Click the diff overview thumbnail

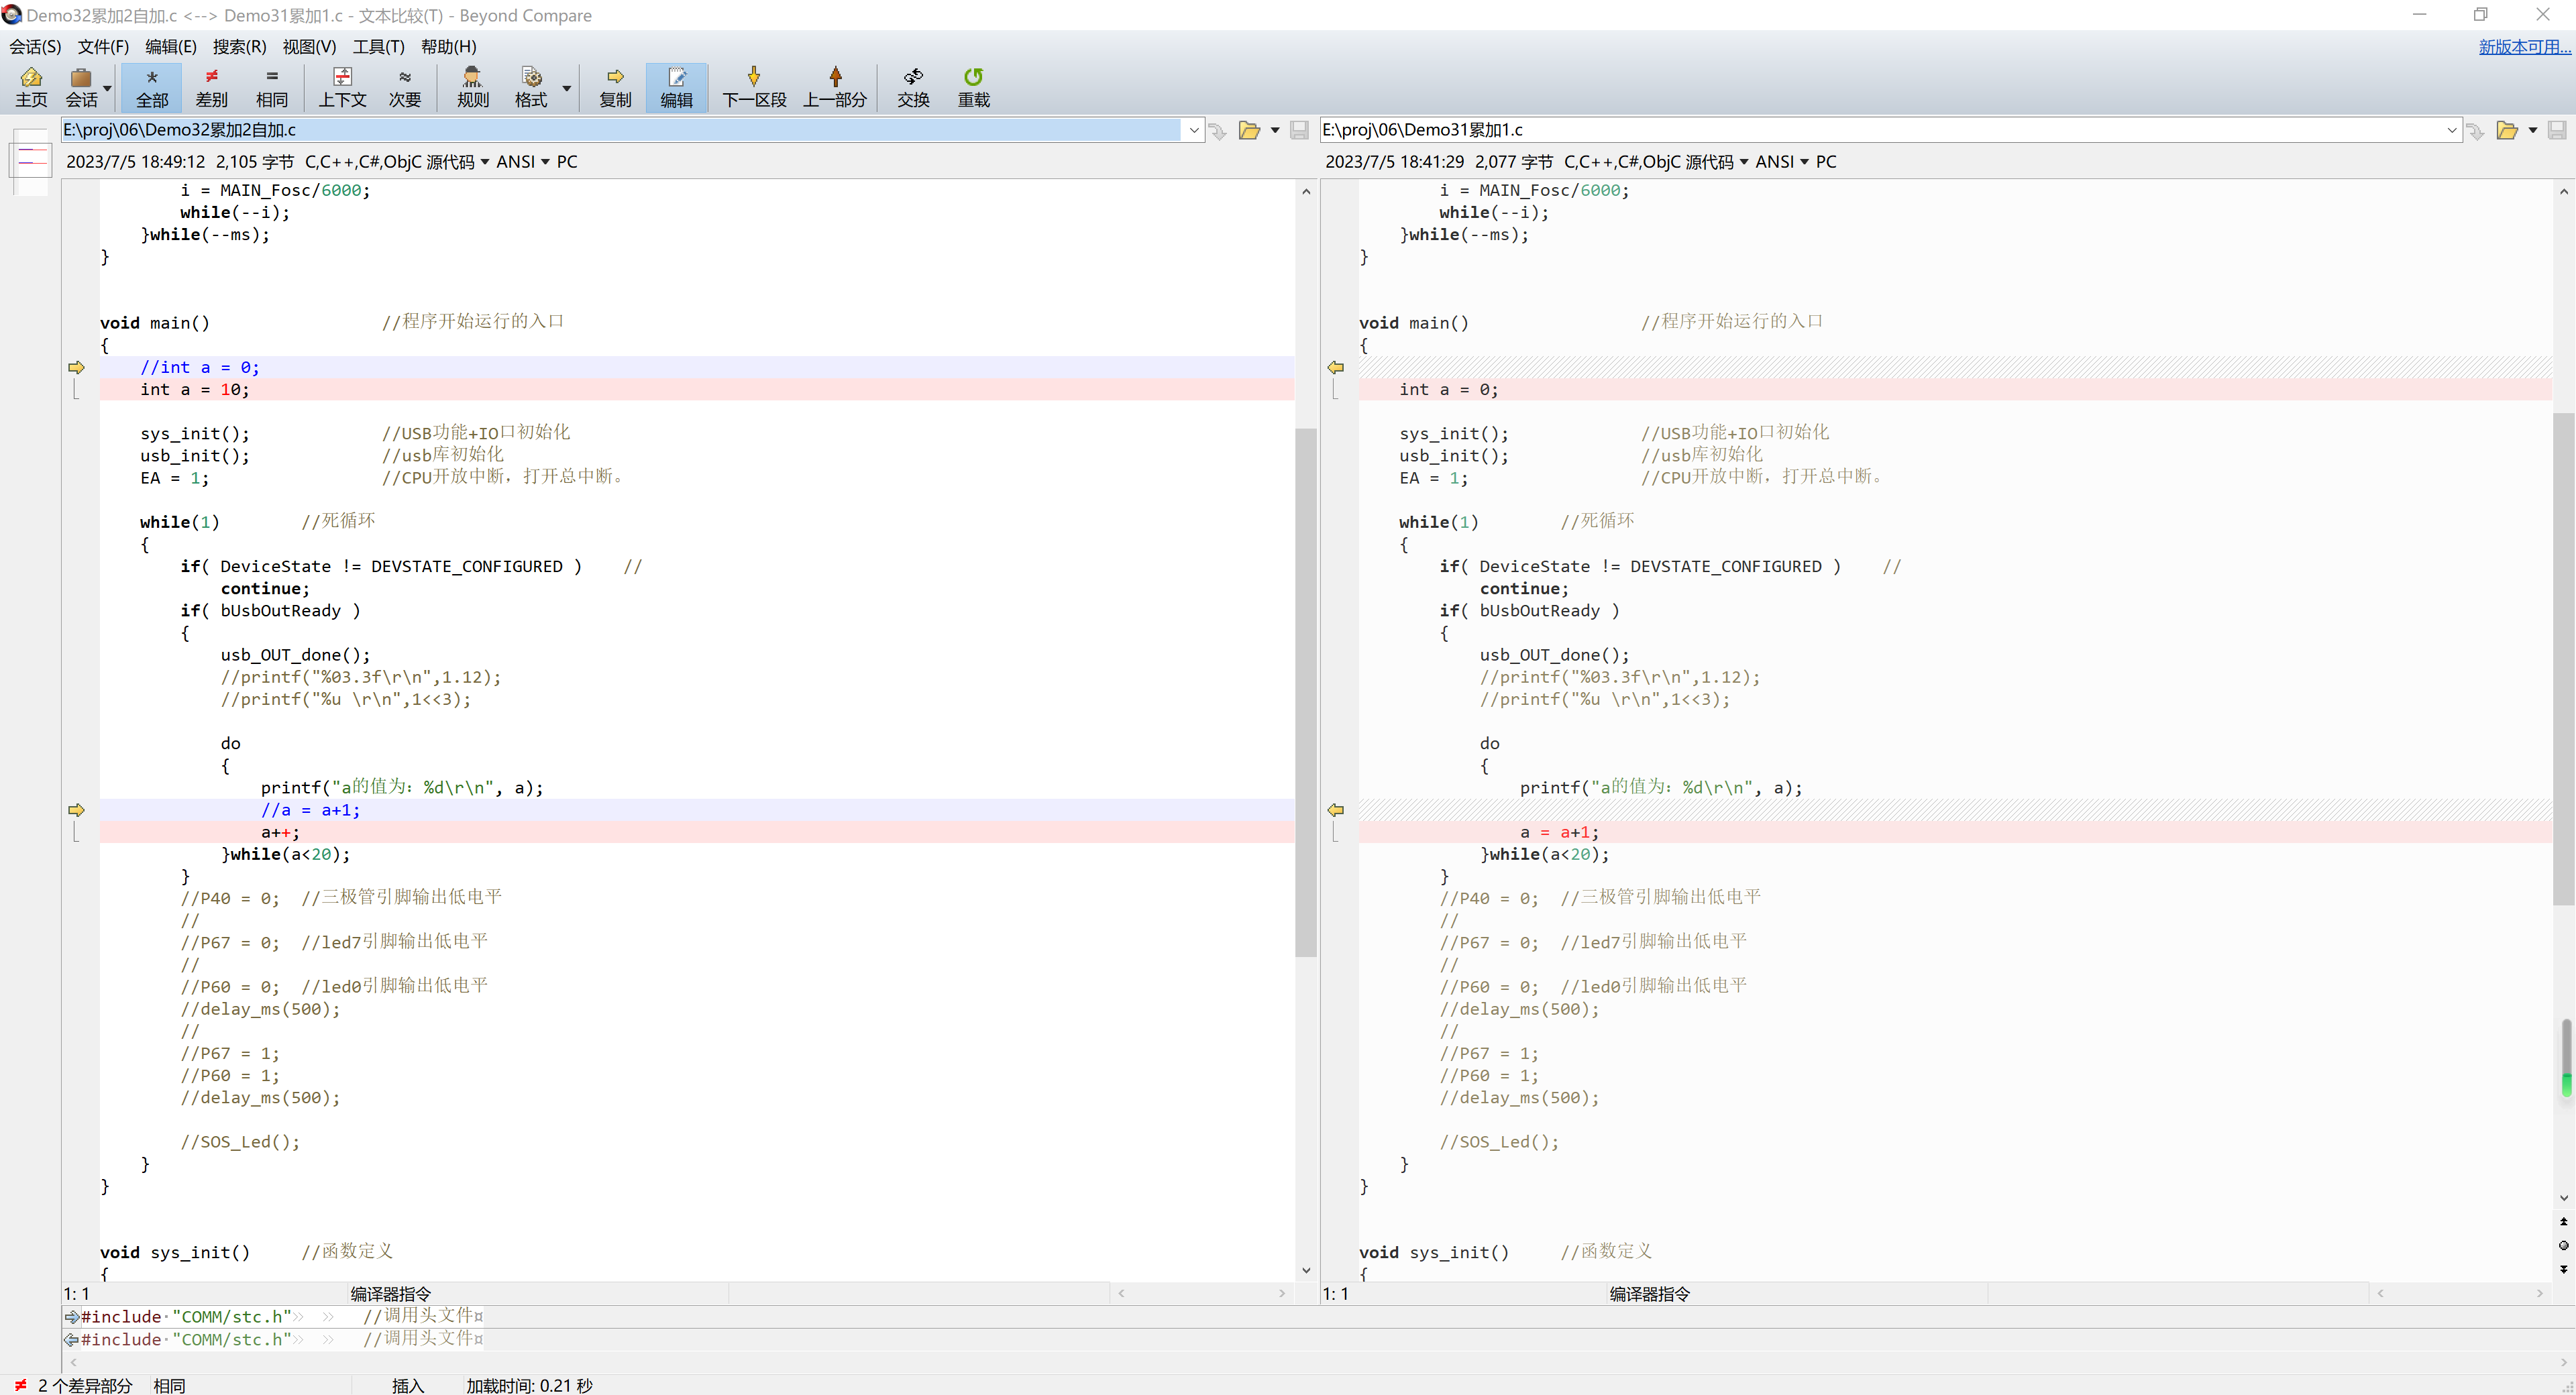point(31,160)
